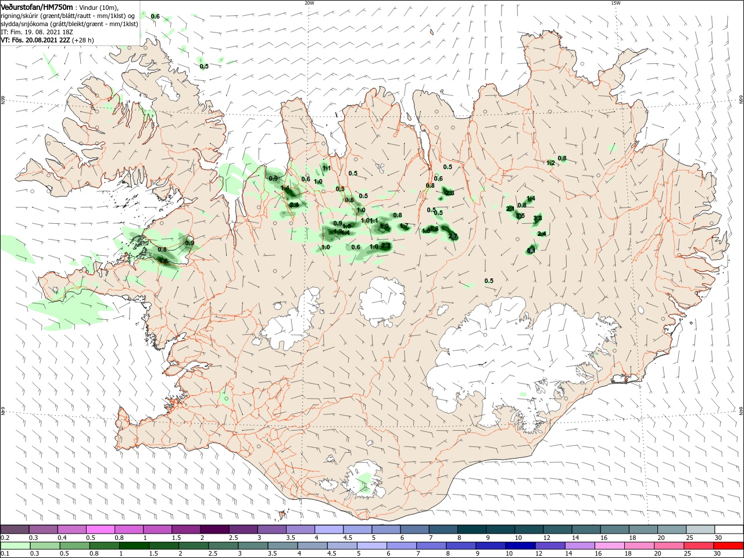This screenshot has height=558, width=744.
Task: Pick the blue 8 swatch in the rain legend
Action: pyautogui.click(x=461, y=546)
